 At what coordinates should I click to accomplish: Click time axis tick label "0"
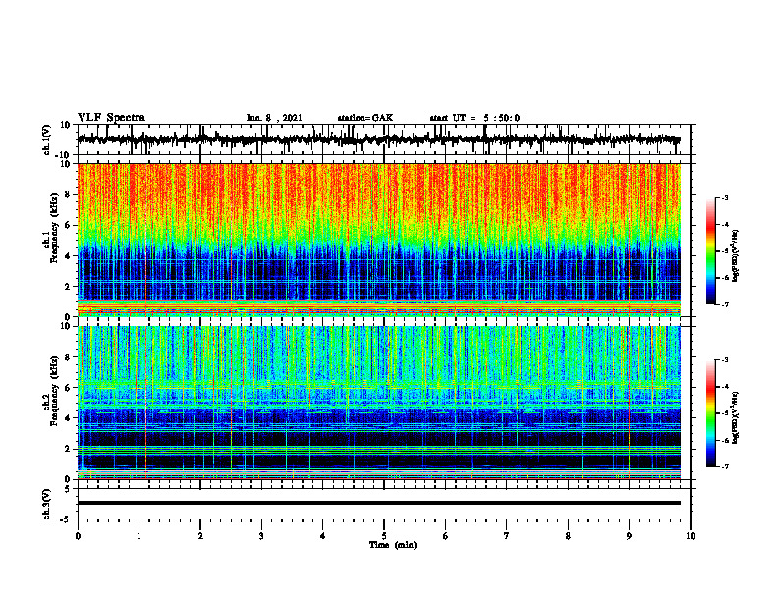click(x=78, y=536)
